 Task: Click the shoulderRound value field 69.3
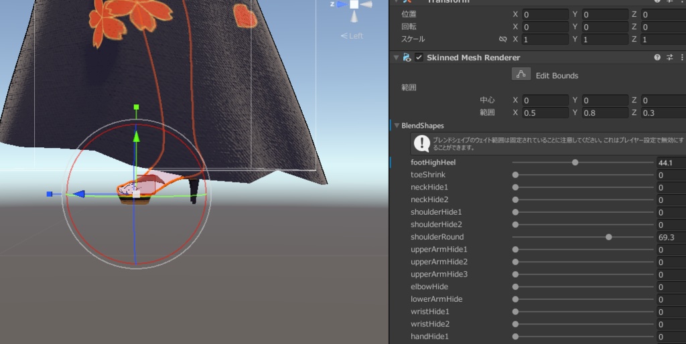tap(671, 238)
